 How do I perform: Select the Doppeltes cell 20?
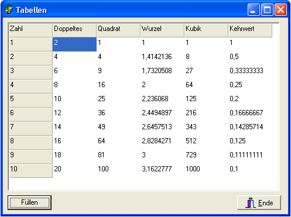pyautogui.click(x=74, y=171)
